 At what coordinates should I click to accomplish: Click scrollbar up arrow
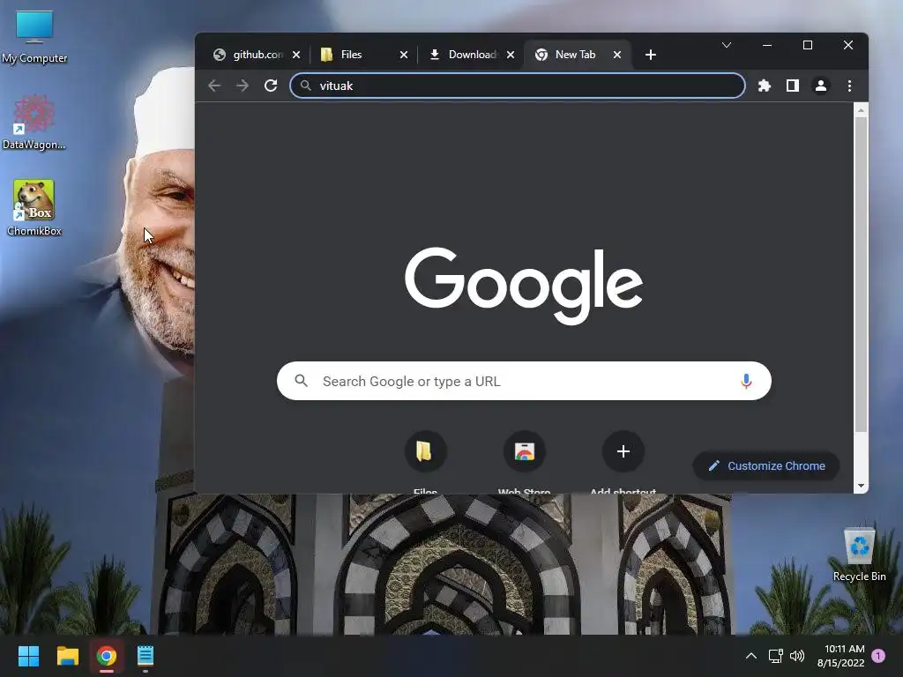pyautogui.click(x=861, y=109)
